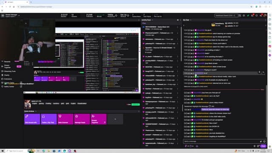Screen dimensions: 272x153
Task: Click the bits icon below chat input
Action: (x=186, y=146)
